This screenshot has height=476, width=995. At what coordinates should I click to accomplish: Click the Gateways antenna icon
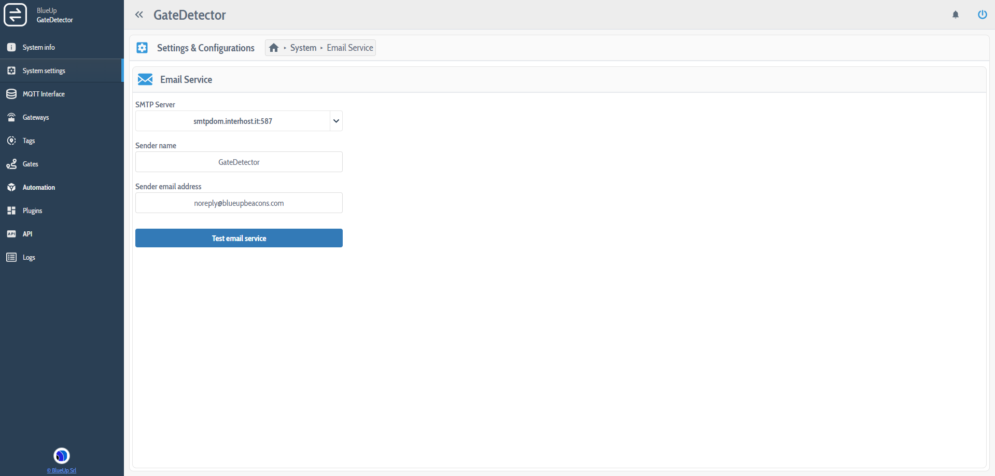11,117
